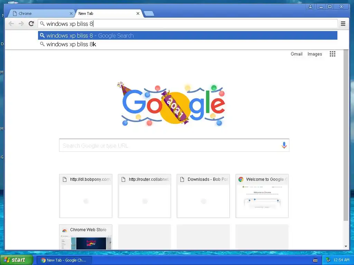Open the Images link
The width and height of the screenshot is (354, 265).
315,54
